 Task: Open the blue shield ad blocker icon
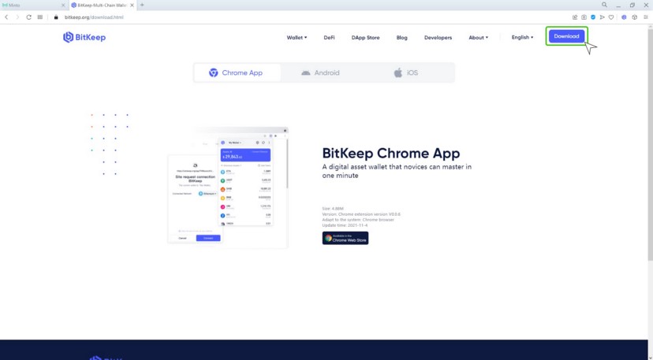593,17
